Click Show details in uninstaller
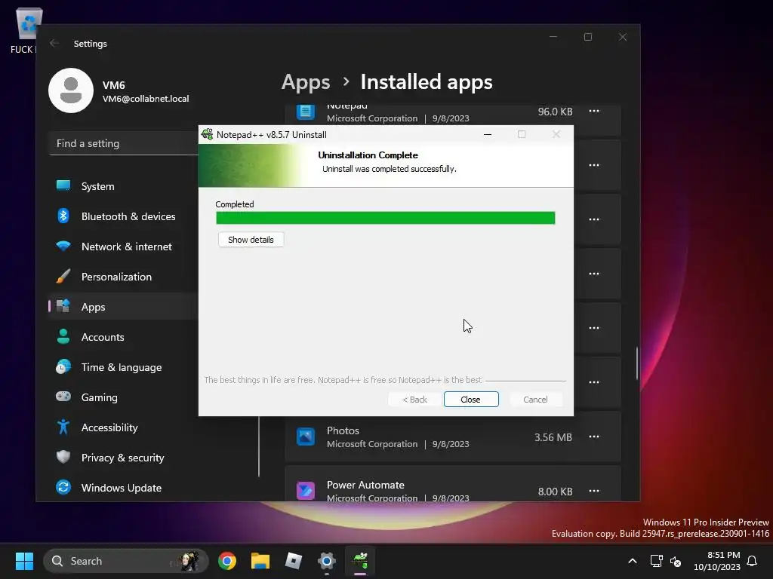773x579 pixels. (251, 240)
